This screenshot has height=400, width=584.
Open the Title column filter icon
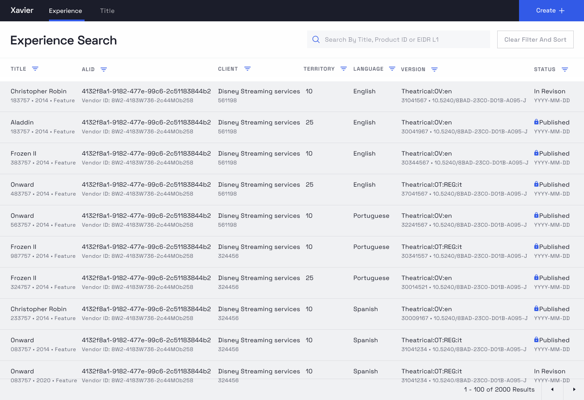pos(35,69)
